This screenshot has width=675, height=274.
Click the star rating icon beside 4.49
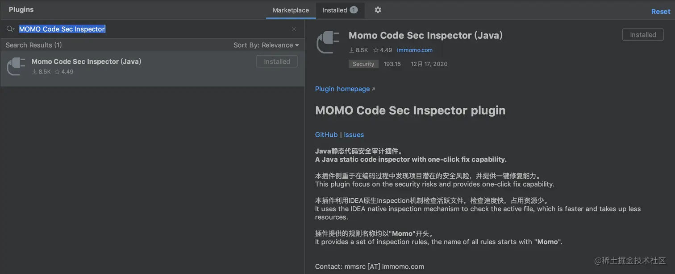(x=375, y=50)
